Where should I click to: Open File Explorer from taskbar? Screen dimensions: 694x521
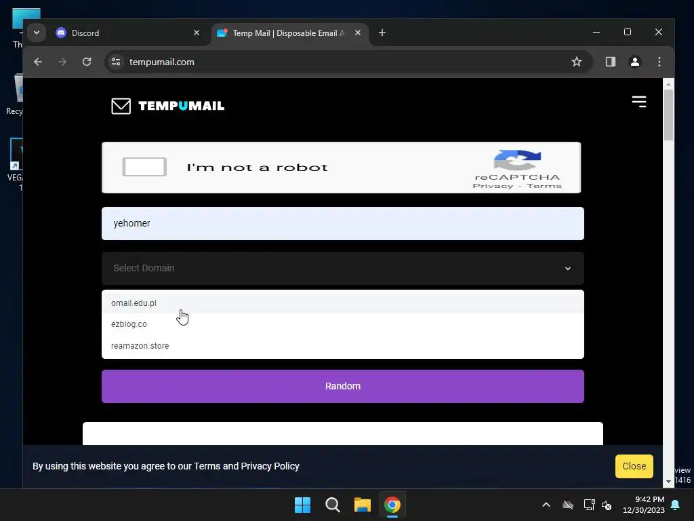tap(362, 505)
